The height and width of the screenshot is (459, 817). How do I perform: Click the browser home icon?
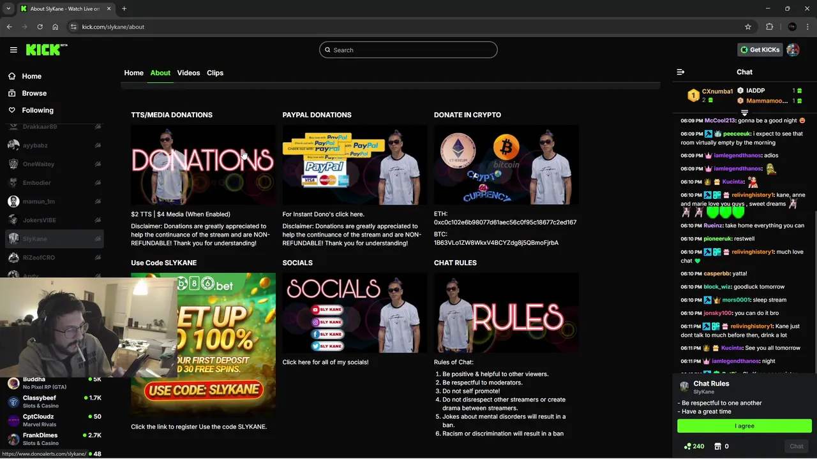[55, 27]
